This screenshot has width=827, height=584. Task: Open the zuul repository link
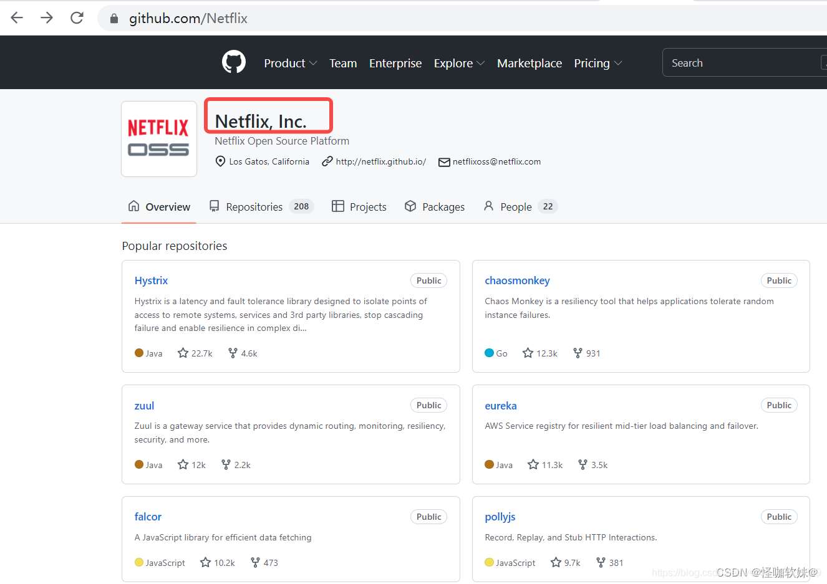144,406
